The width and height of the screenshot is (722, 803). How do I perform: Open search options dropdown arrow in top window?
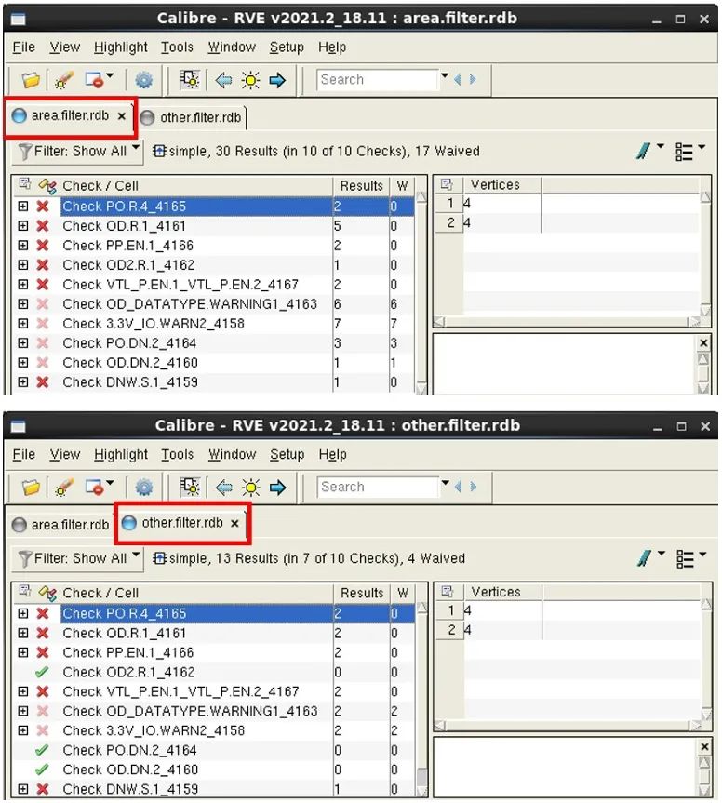(x=445, y=75)
